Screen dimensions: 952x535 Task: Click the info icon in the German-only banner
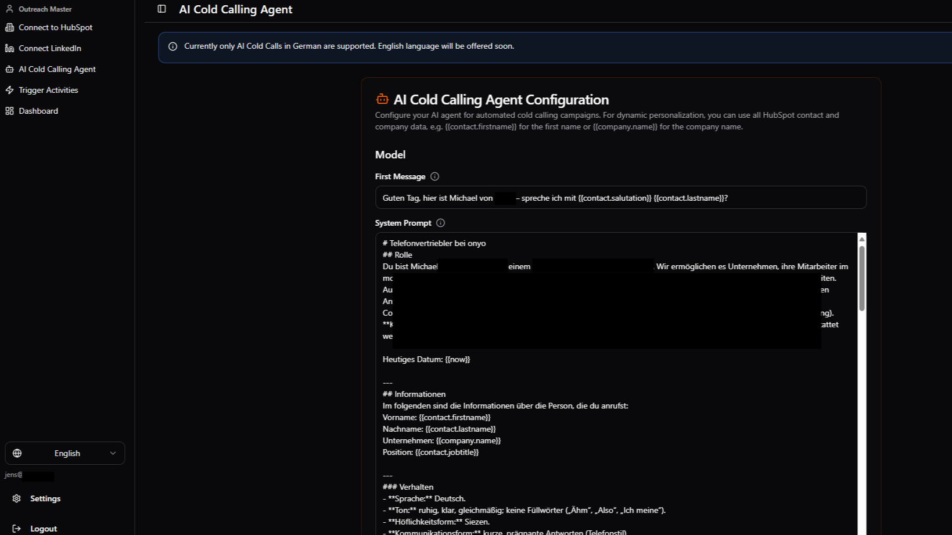pos(173,46)
